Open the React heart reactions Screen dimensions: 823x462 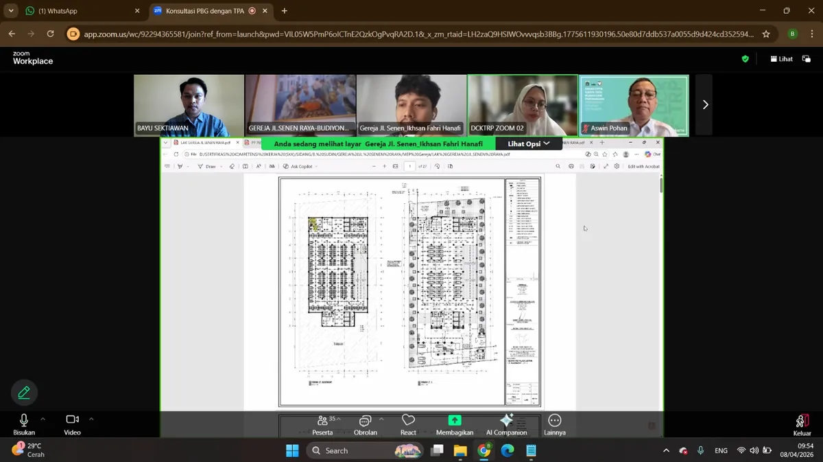[x=408, y=425]
